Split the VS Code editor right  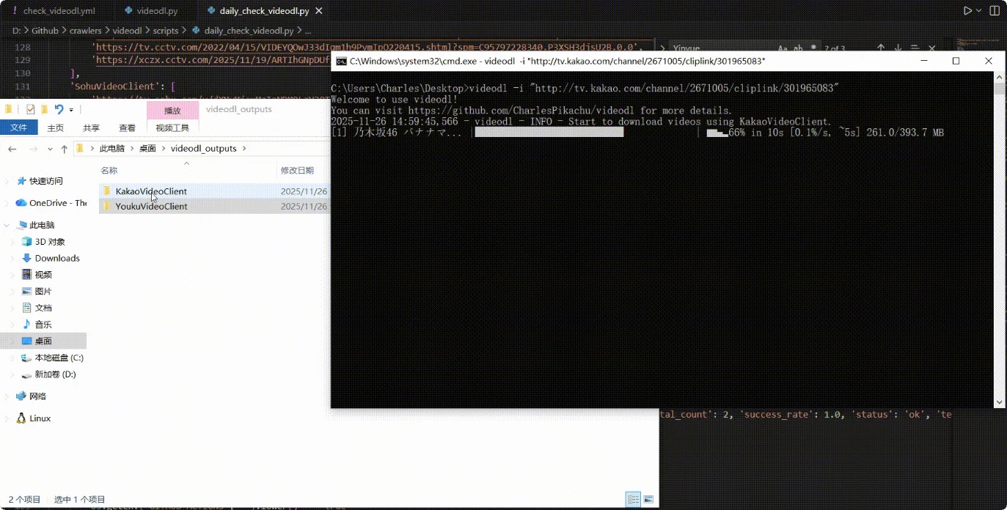tap(995, 11)
